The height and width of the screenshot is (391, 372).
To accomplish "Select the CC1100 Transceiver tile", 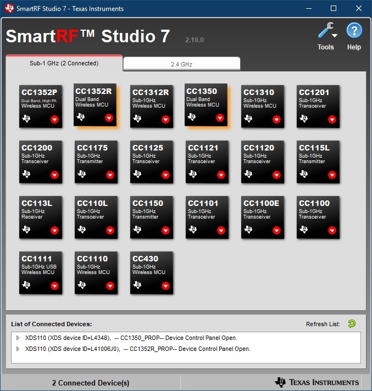I will click(x=318, y=217).
